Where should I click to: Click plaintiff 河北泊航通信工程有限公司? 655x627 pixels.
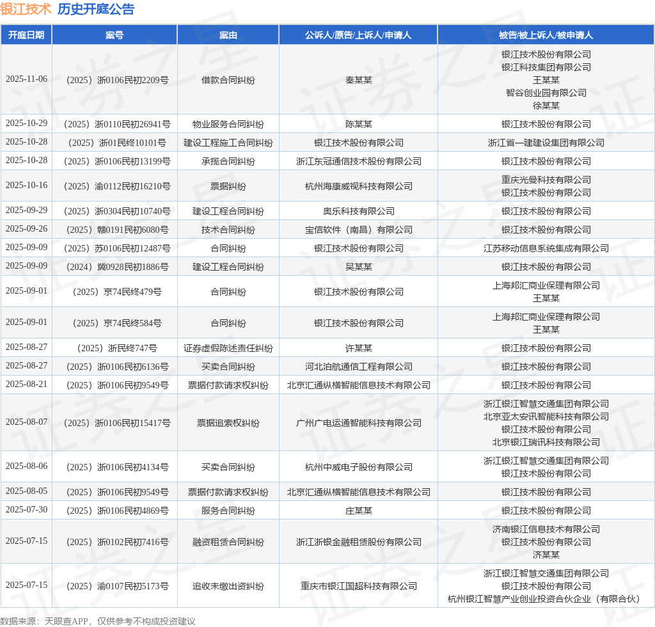point(359,367)
